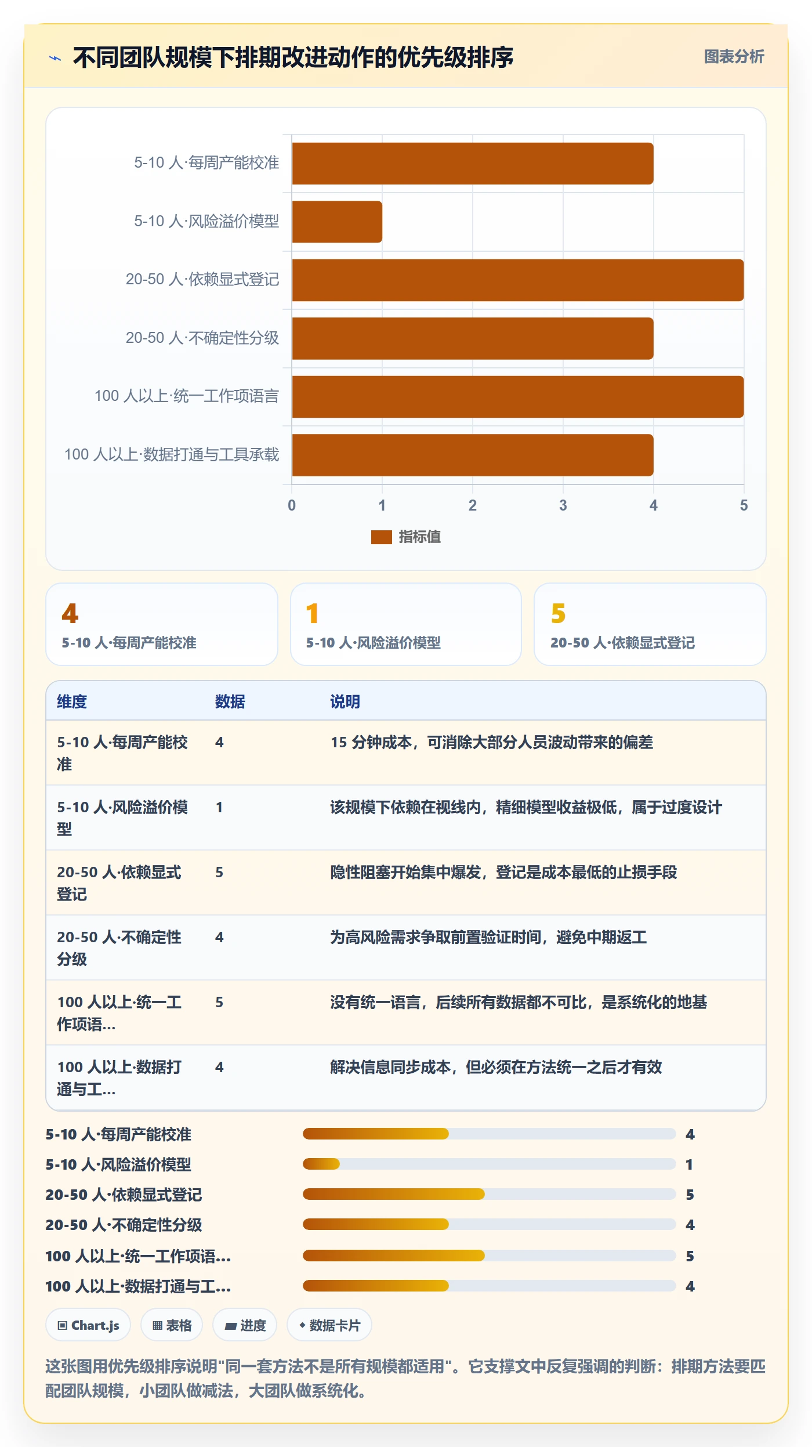This screenshot has height=1447, width=812.
Task: Open the 数据卡片 tag chip
Action: [x=329, y=1325]
